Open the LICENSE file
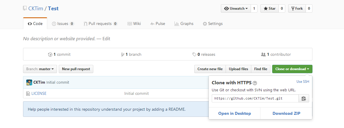Screen dimensions: 344x128 39,93
